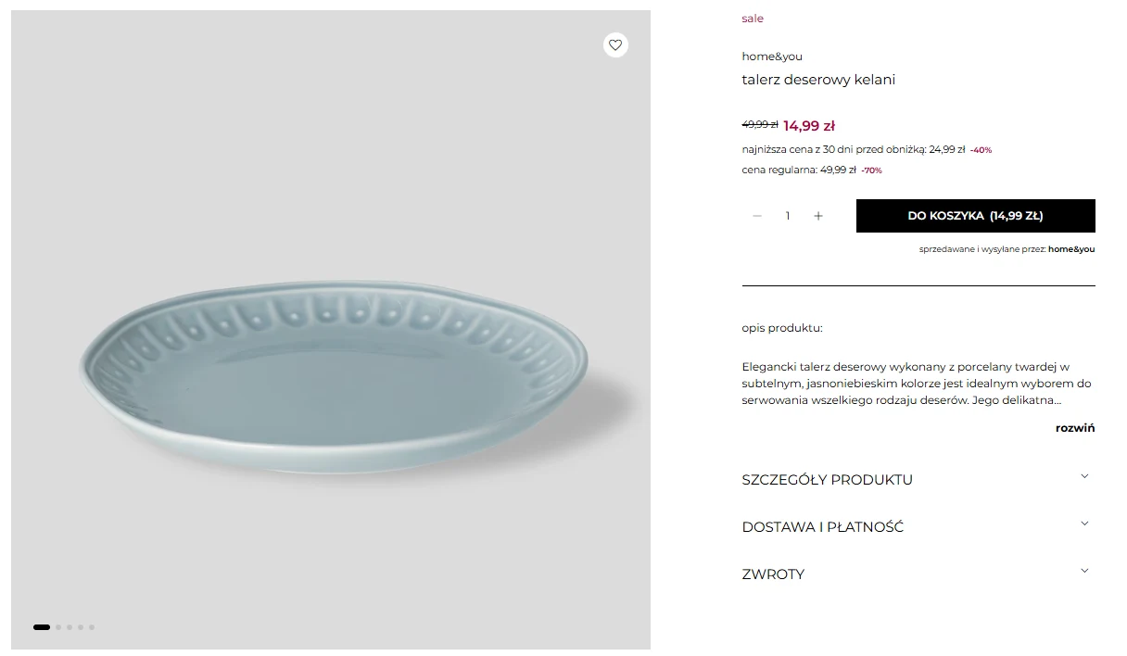Click the chevron next to DOSTAWA I PŁATNOŚĆ
Image resolution: width=1127 pixels, height=656 pixels.
tap(1084, 523)
